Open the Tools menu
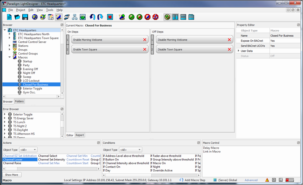 50,10
